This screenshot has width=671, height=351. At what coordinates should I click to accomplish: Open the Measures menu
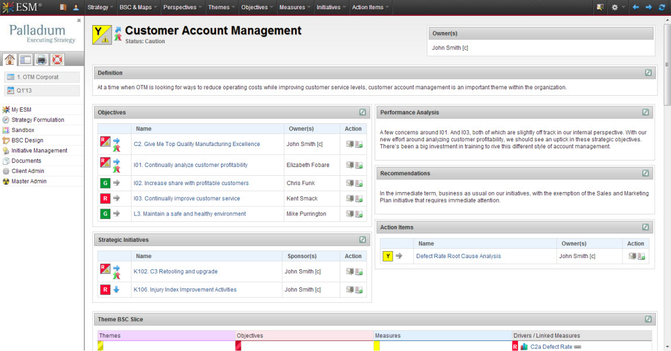point(295,7)
